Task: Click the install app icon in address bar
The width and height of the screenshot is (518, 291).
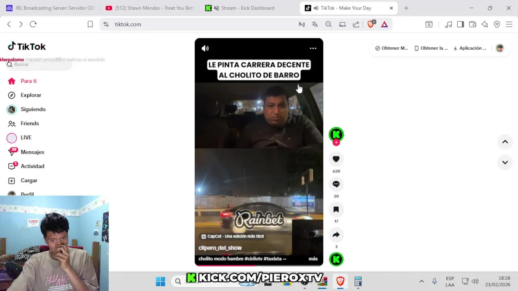Action: pos(342,24)
